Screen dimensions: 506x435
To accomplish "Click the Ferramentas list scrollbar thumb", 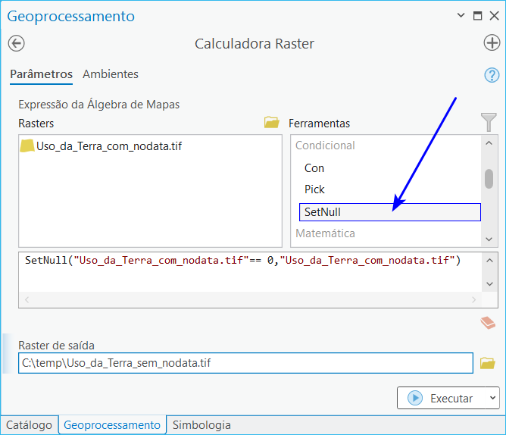I will [x=489, y=179].
